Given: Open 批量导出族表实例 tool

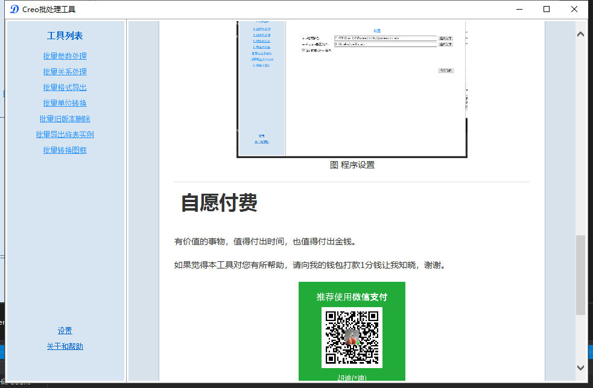Looking at the screenshot, I should pyautogui.click(x=65, y=135).
